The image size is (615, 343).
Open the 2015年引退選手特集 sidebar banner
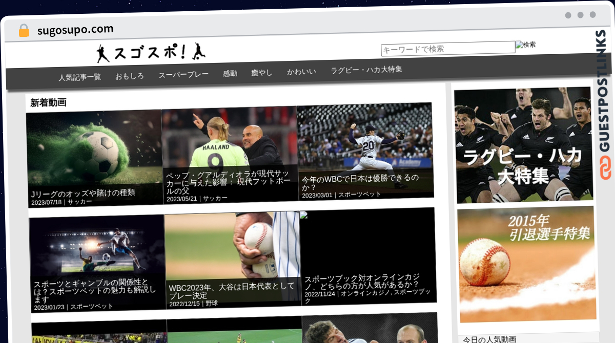[526, 264]
